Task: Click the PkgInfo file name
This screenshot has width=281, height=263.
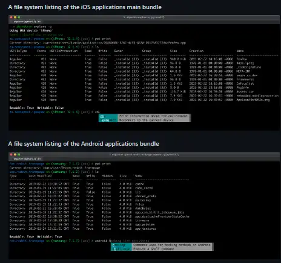Action: coord(243,88)
